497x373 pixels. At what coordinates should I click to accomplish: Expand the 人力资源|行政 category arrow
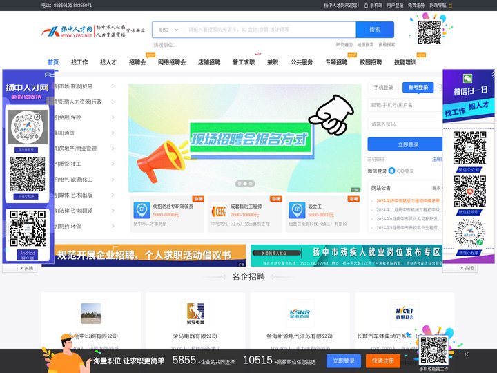(x=113, y=102)
